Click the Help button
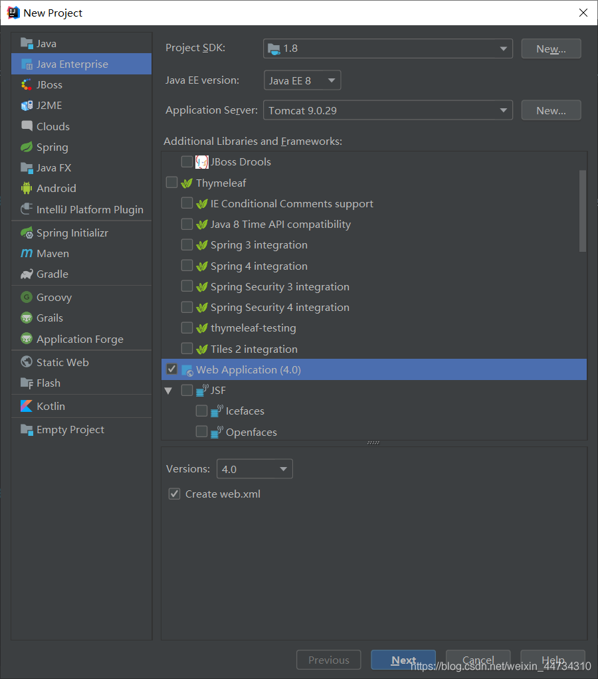 553,660
